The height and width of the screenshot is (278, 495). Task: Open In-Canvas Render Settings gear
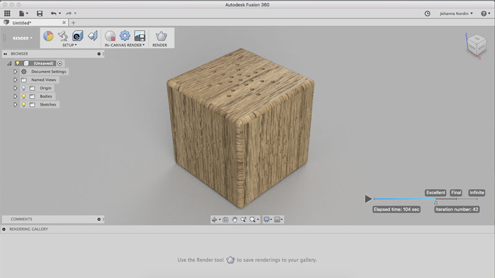pyautogui.click(x=125, y=36)
